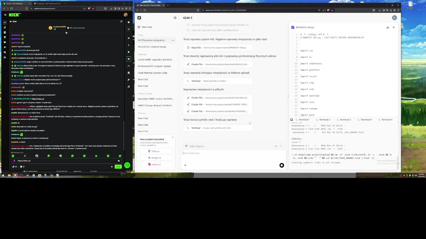Select the highlighted chat icon in Kick right sidebar
Viewport: 426px width, 239px height.
tap(128, 59)
